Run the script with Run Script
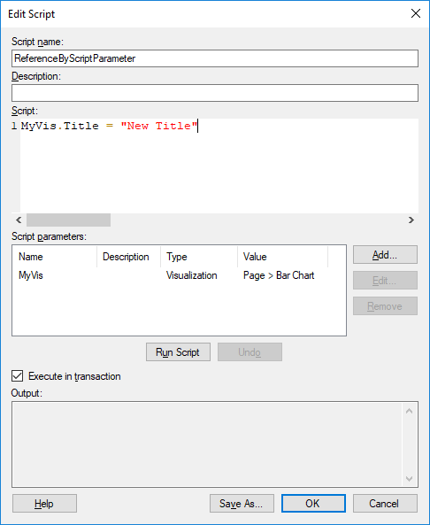This screenshot has height=525, width=430. [x=178, y=351]
